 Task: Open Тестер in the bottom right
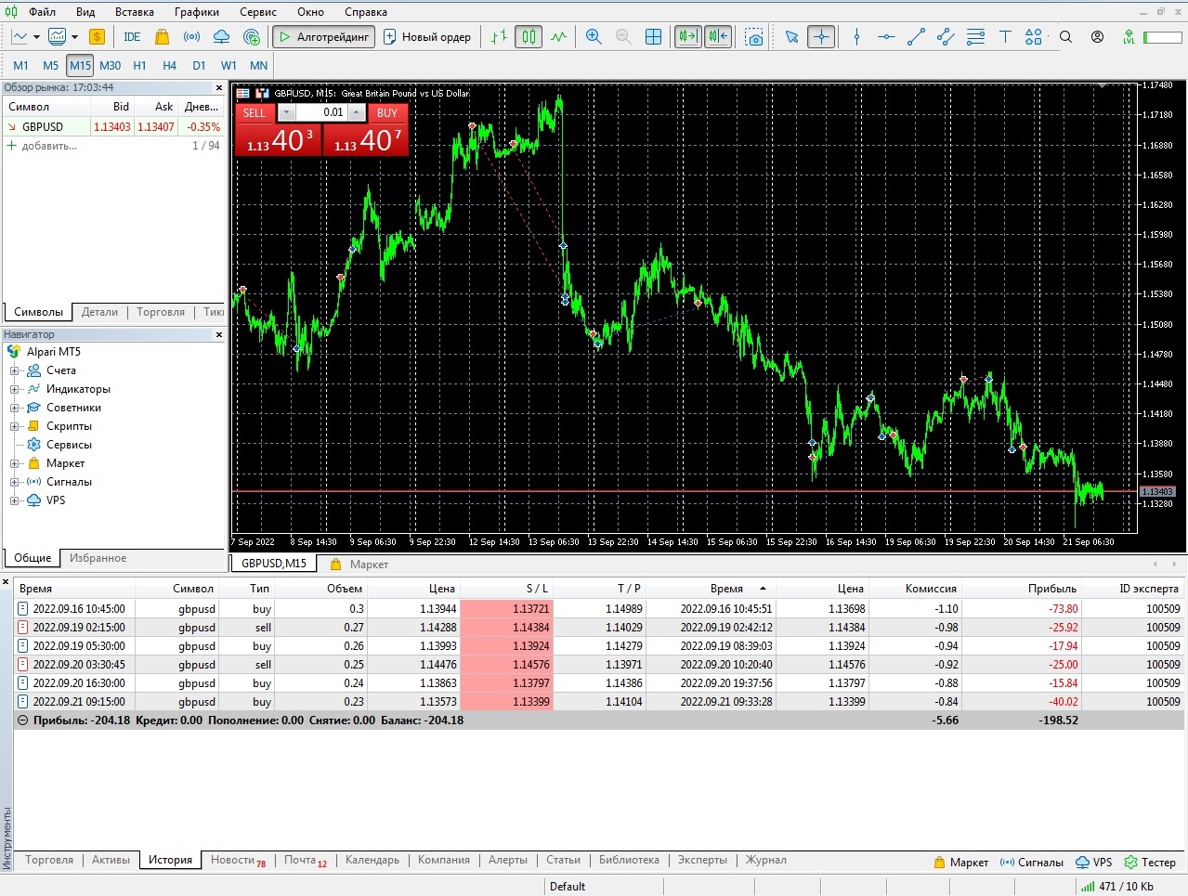[1150, 863]
